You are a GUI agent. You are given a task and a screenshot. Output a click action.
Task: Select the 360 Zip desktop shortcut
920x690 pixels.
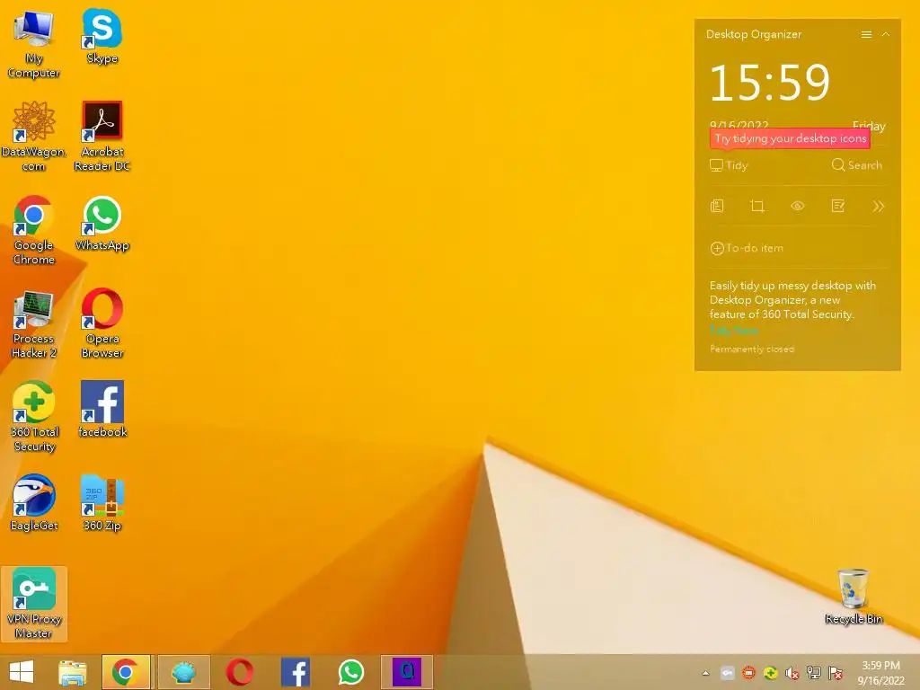pyautogui.click(x=102, y=503)
